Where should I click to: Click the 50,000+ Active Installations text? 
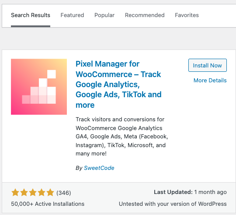pos(48,204)
